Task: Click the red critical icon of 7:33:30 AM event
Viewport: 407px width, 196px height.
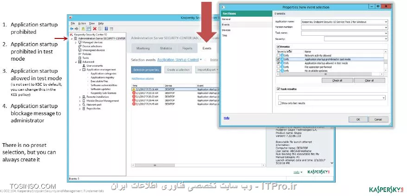Action: pos(134,93)
